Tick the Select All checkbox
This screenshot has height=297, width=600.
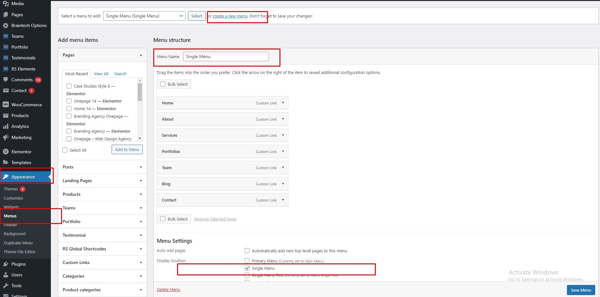pos(65,150)
